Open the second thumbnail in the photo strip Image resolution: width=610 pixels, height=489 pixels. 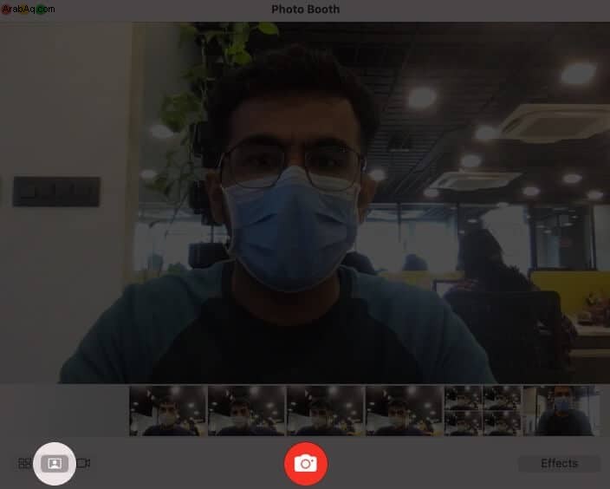pyautogui.click(x=247, y=411)
